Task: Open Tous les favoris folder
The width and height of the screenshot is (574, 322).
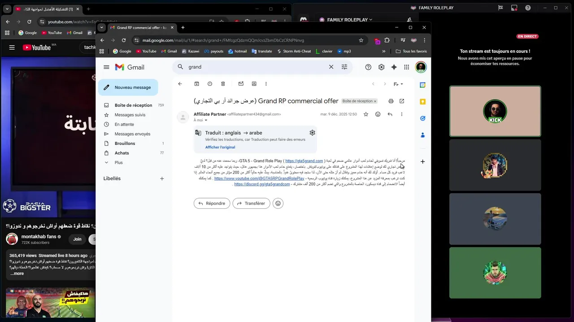Action: (411, 51)
